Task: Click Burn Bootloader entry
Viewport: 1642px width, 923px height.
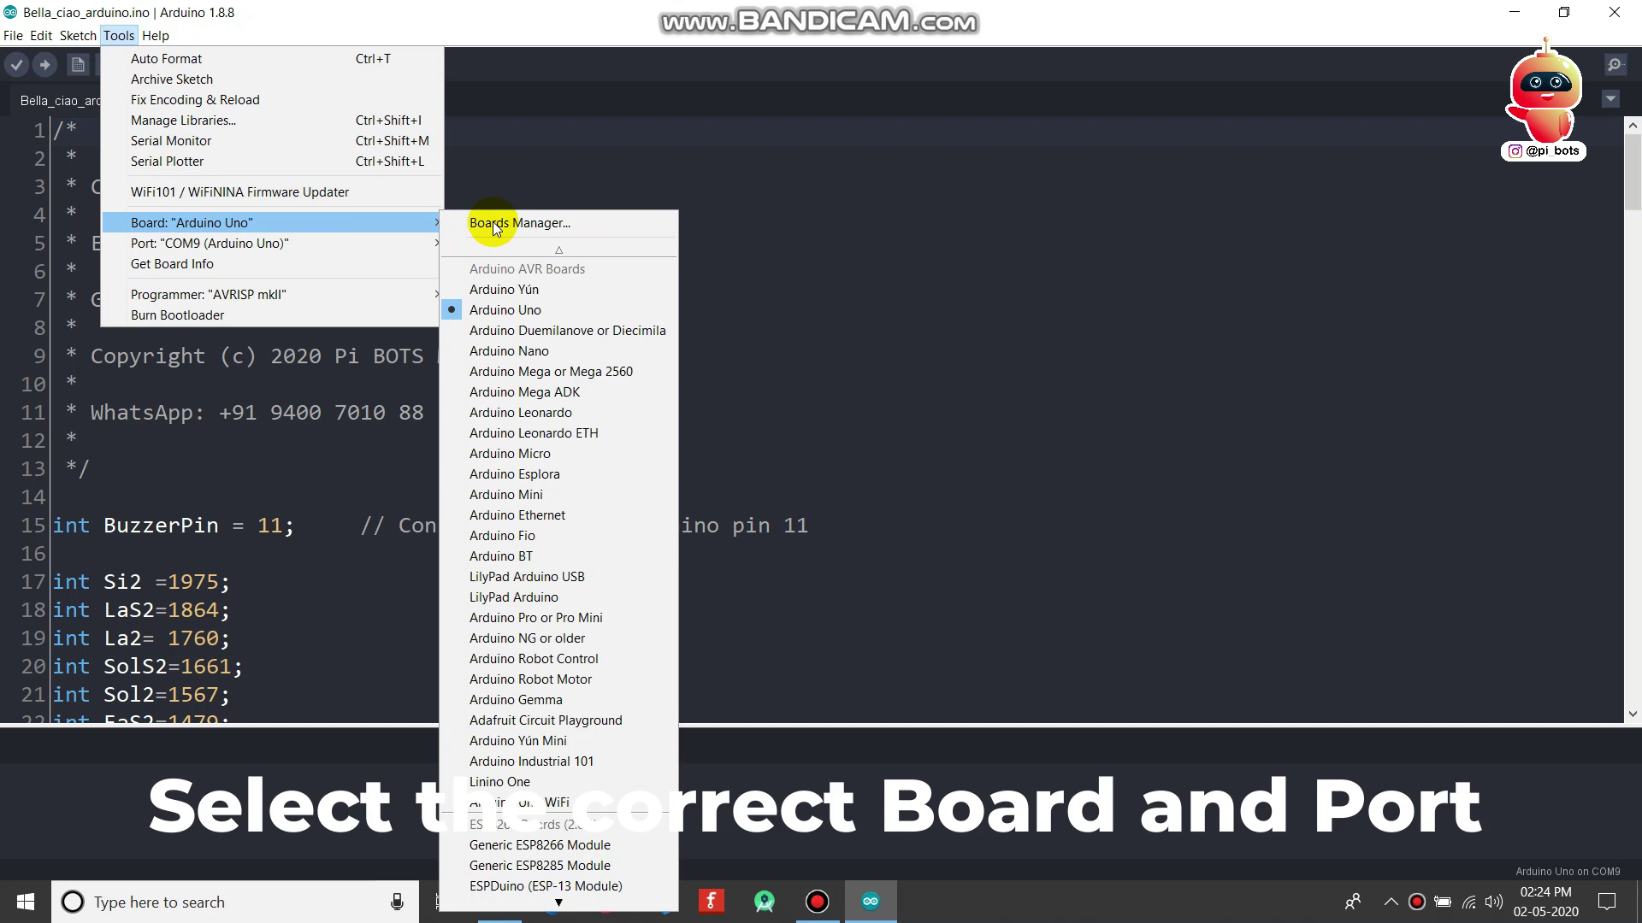Action: pyautogui.click(x=272, y=315)
